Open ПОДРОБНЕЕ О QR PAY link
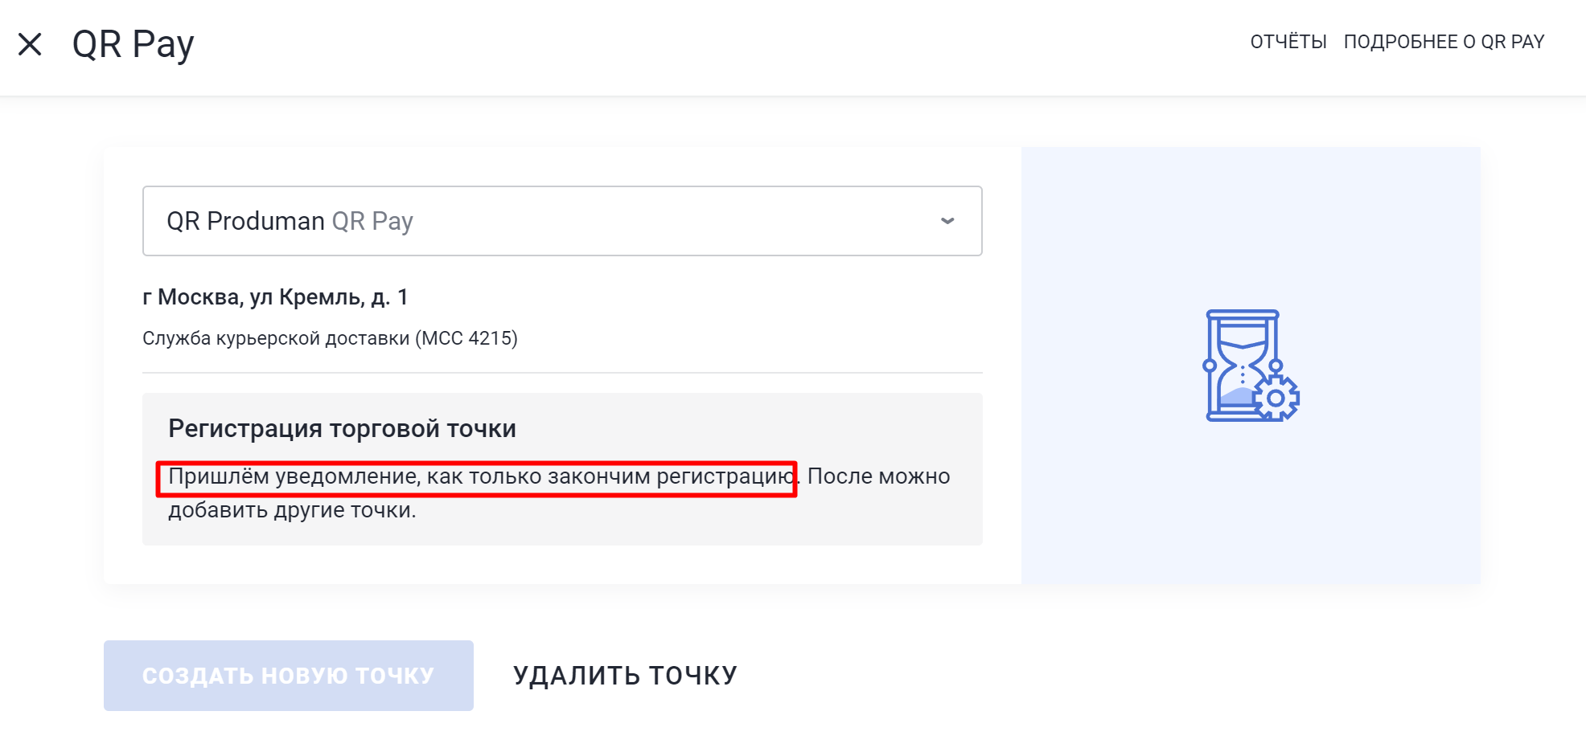This screenshot has height=752, width=1586. 1444,42
